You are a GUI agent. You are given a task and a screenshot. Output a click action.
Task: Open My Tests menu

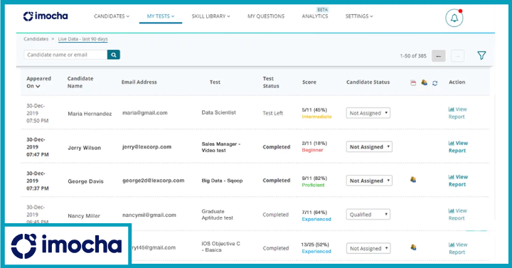point(160,16)
